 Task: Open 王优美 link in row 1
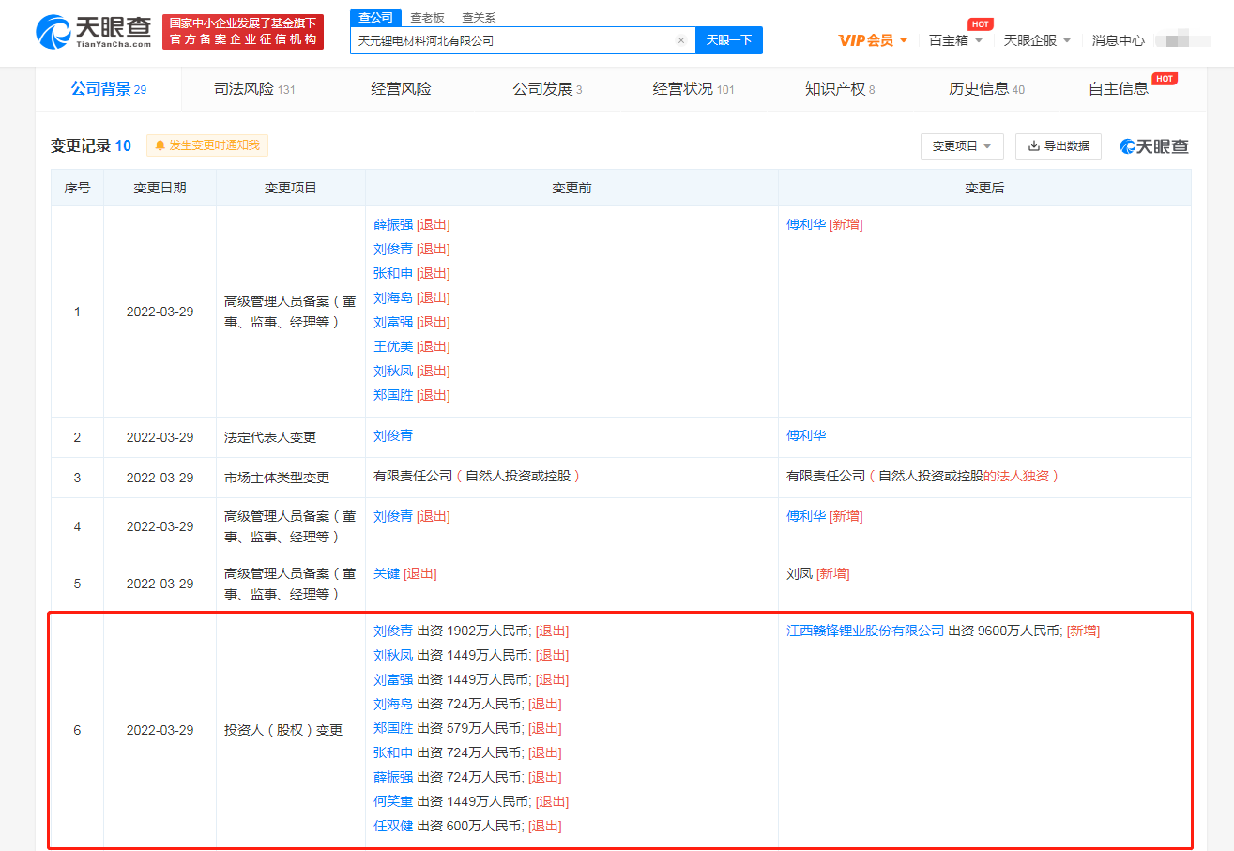pos(393,347)
